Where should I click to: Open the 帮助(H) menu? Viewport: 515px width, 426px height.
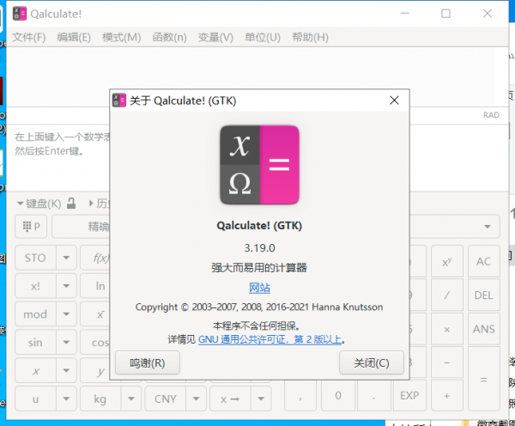click(x=310, y=38)
